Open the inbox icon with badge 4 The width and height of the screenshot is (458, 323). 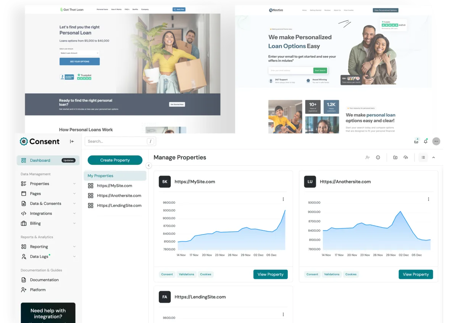pos(416,141)
